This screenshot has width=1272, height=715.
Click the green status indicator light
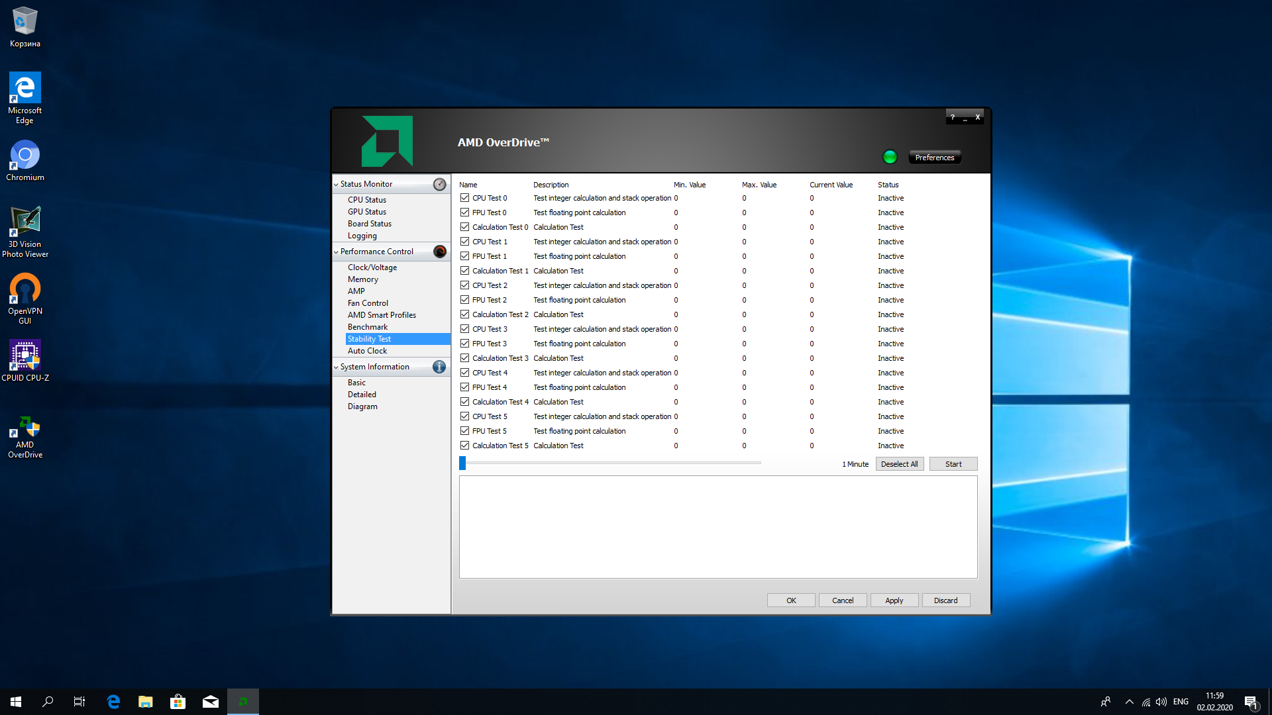coord(890,157)
